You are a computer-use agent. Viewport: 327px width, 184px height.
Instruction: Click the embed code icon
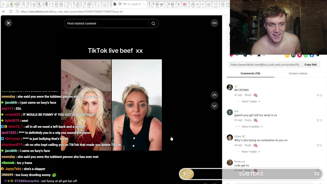(x=293, y=55)
